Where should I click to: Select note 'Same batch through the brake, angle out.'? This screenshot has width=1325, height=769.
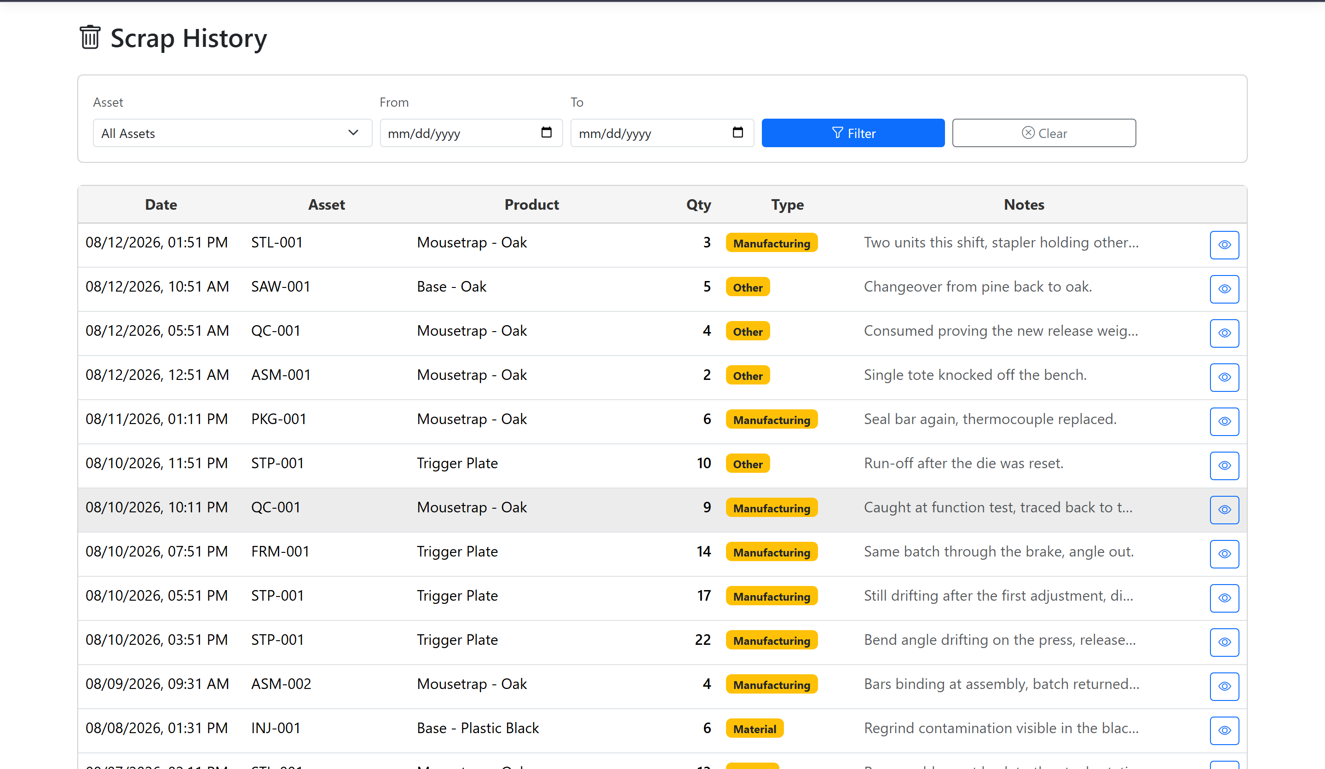point(998,551)
